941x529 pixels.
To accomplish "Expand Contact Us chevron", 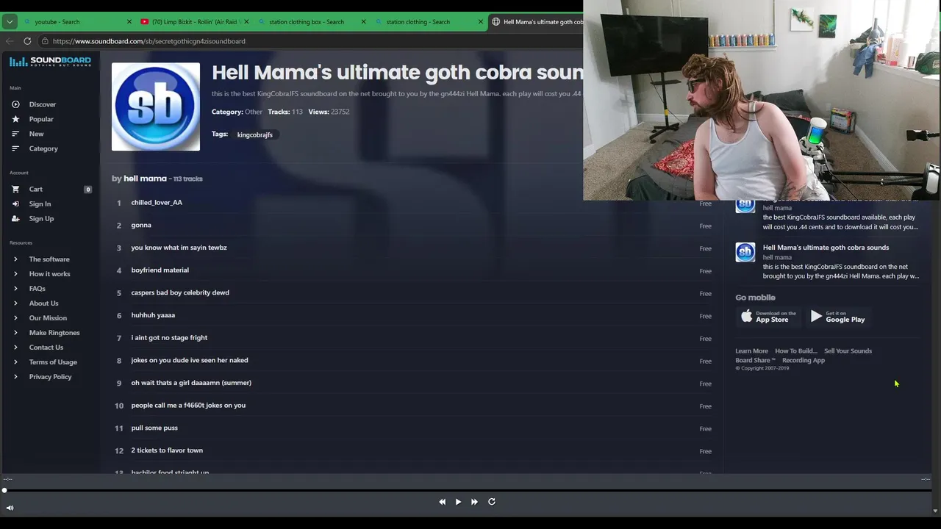I will coord(15,348).
